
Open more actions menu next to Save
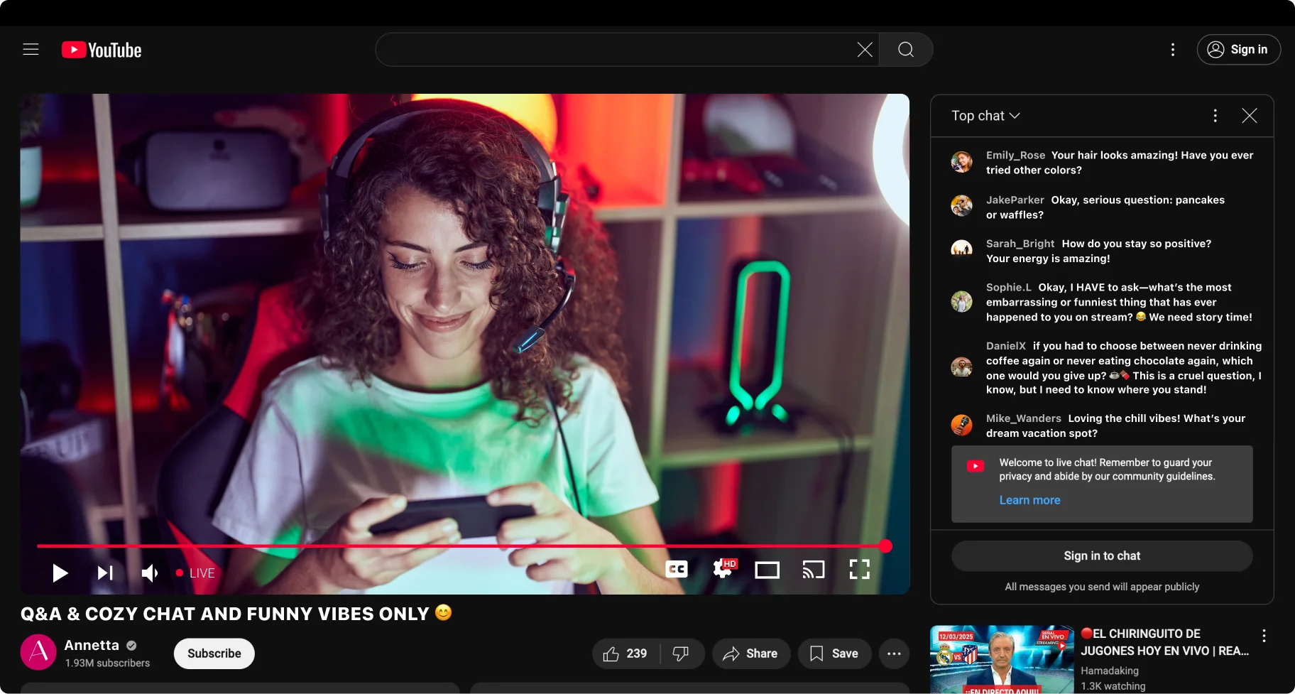[x=893, y=654]
